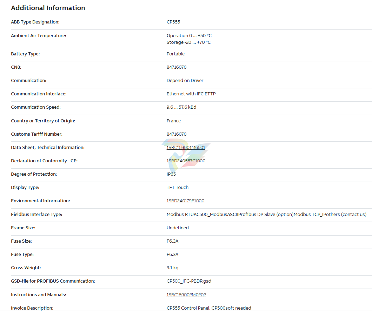This screenshot has width=372, height=311.
Task: Click the Gross Weight value 3.1 kg
Action: tap(172, 268)
